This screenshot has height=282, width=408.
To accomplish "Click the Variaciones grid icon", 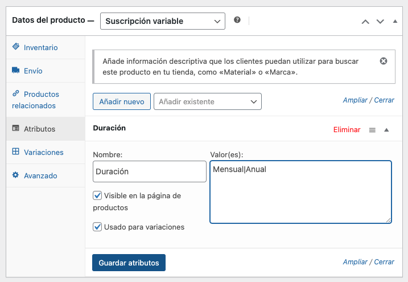I will (15, 152).
